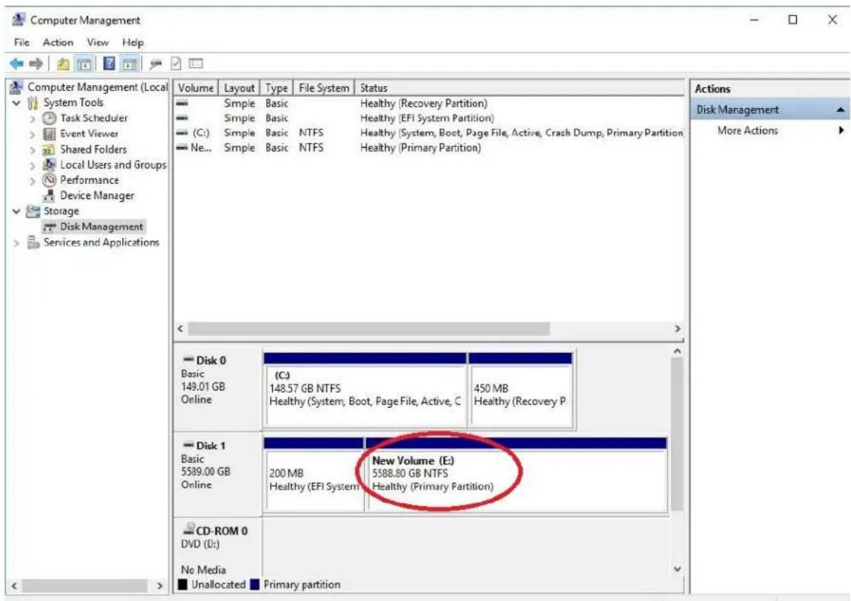Expand the Event Viewer node
The image size is (851, 601).
[33, 134]
